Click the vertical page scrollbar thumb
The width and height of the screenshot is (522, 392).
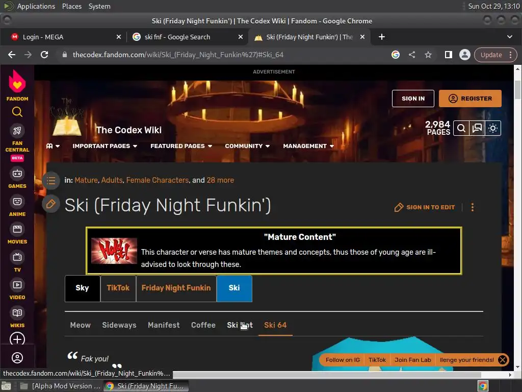517,90
